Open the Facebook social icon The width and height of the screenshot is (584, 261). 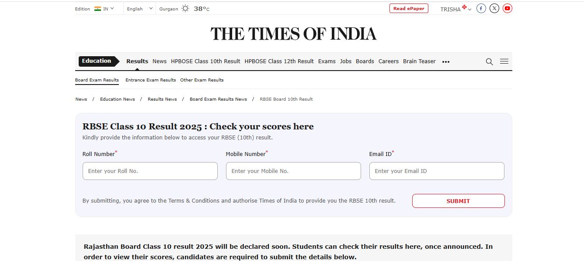coord(481,8)
